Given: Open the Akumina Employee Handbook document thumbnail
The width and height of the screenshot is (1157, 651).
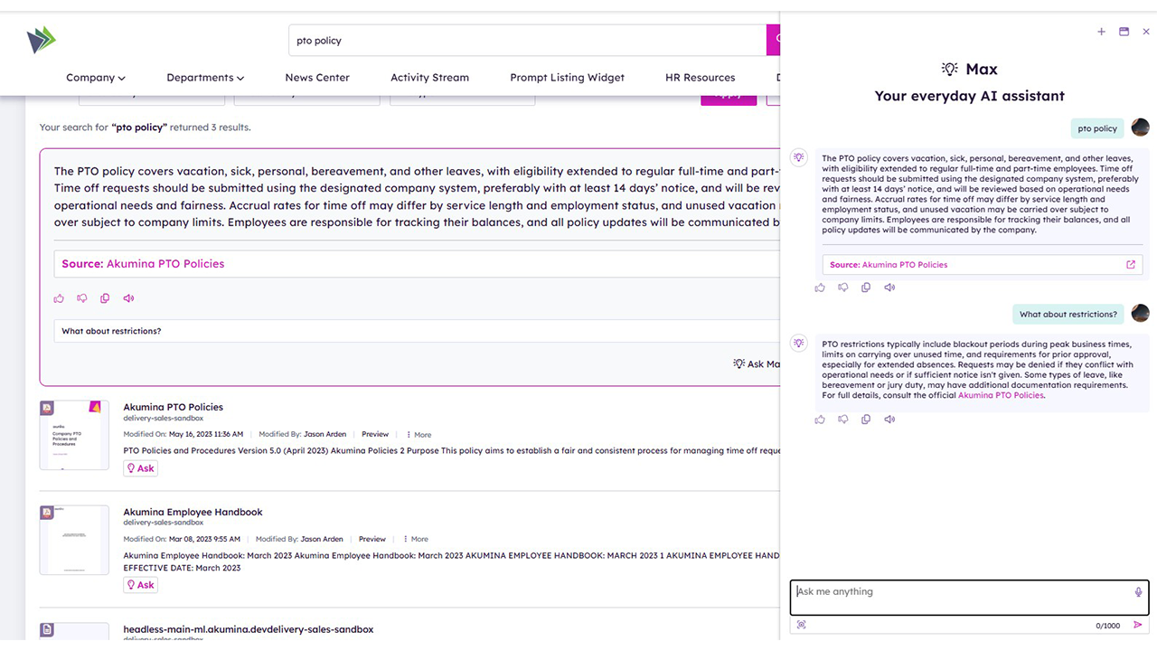Looking at the screenshot, I should pos(74,540).
